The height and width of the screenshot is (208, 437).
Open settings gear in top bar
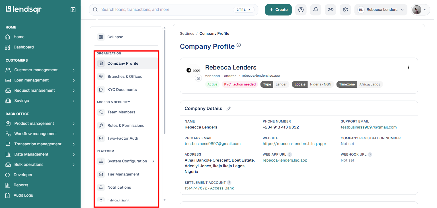click(x=345, y=10)
